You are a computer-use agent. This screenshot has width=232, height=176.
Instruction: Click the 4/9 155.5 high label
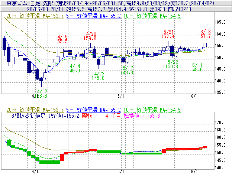click(x=61, y=39)
